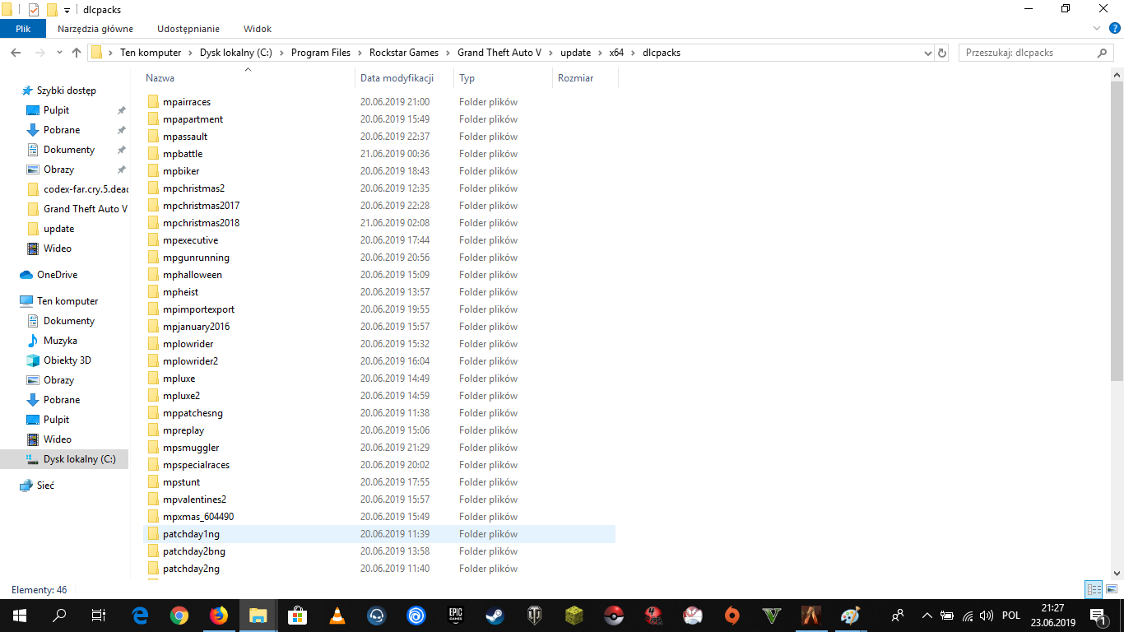Expand the ribbon with the chevron
This screenshot has height=632, width=1124.
coord(1096,29)
